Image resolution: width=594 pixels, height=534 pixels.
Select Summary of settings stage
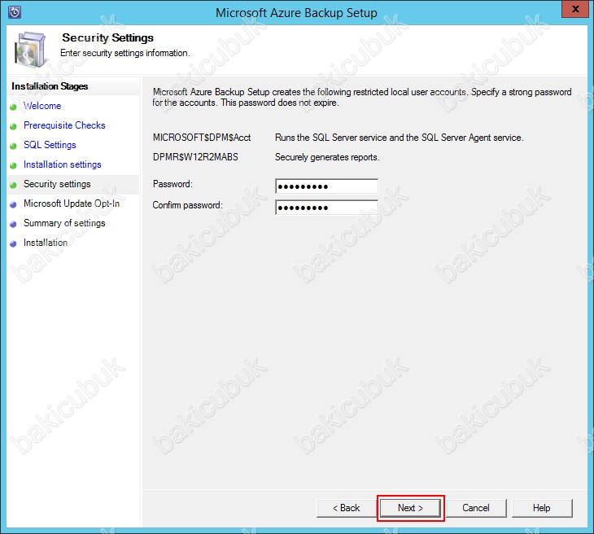(64, 223)
